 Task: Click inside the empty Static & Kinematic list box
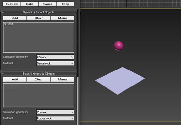[39, 95]
